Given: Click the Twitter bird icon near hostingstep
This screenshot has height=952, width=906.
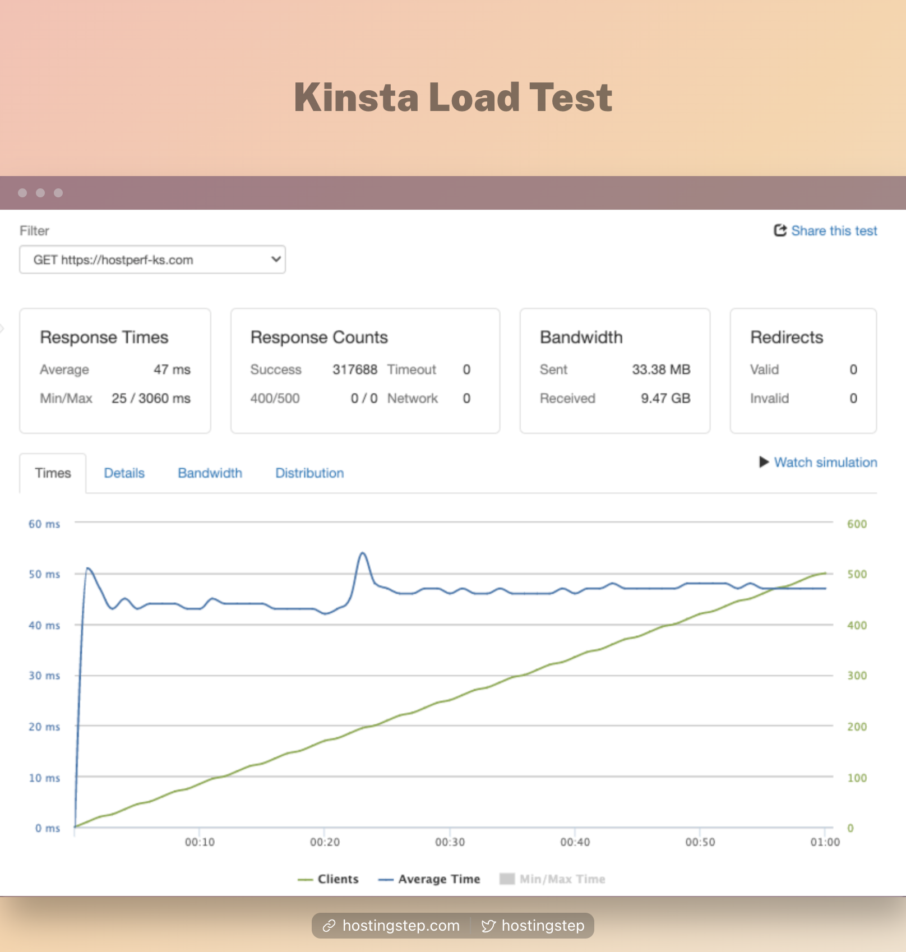Looking at the screenshot, I should (488, 926).
